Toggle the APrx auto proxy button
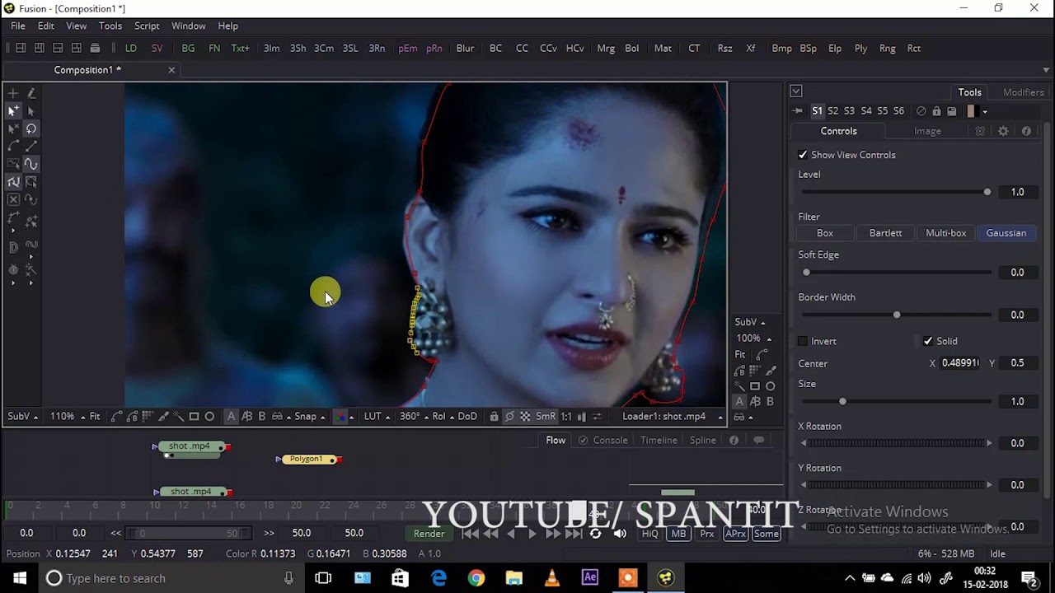 pos(735,534)
